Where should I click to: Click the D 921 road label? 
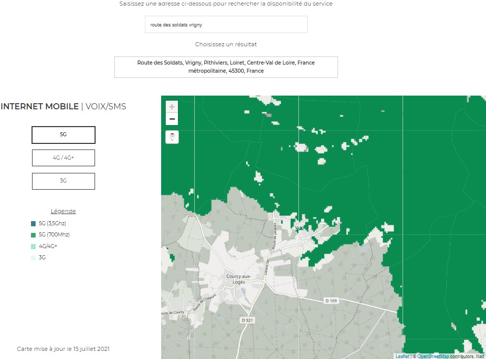pos(247,320)
